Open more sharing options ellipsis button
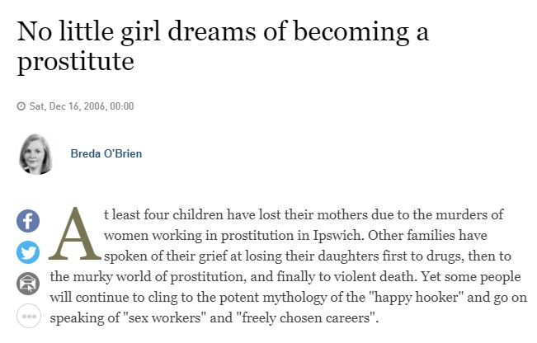This screenshot has width=537, height=343. pyautogui.click(x=28, y=317)
